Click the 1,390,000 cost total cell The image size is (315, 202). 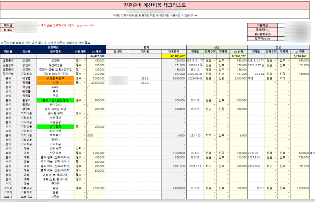pos(174,153)
